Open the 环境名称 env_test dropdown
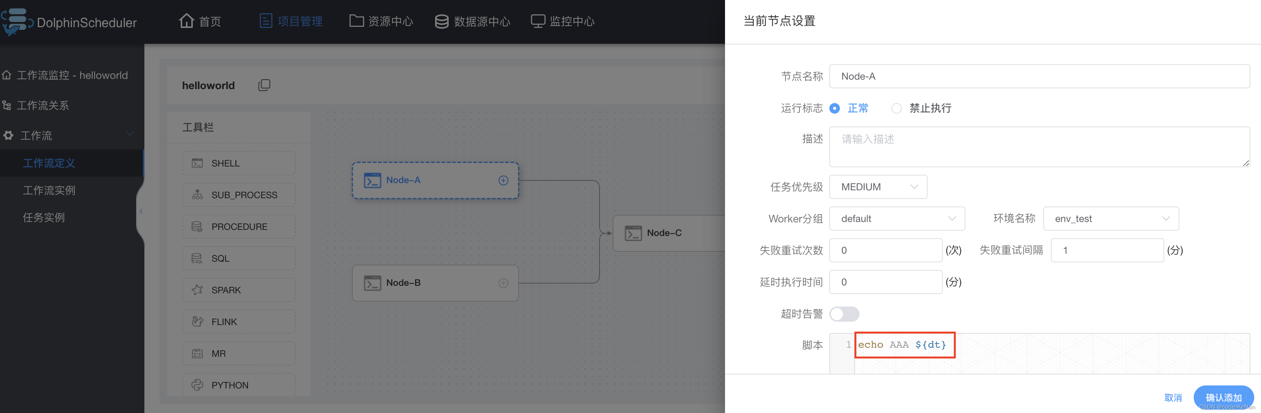The height and width of the screenshot is (413, 1261). point(1111,219)
